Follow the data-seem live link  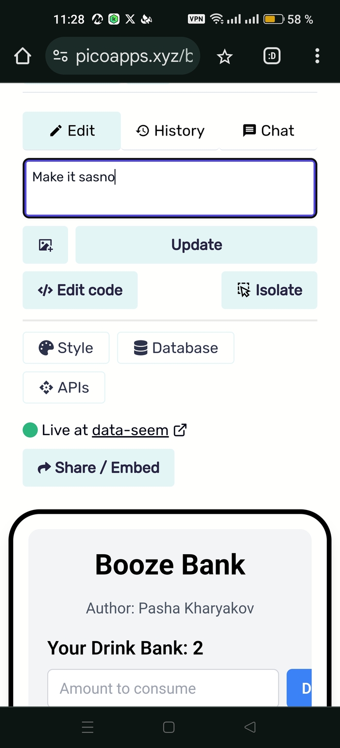[x=130, y=430]
